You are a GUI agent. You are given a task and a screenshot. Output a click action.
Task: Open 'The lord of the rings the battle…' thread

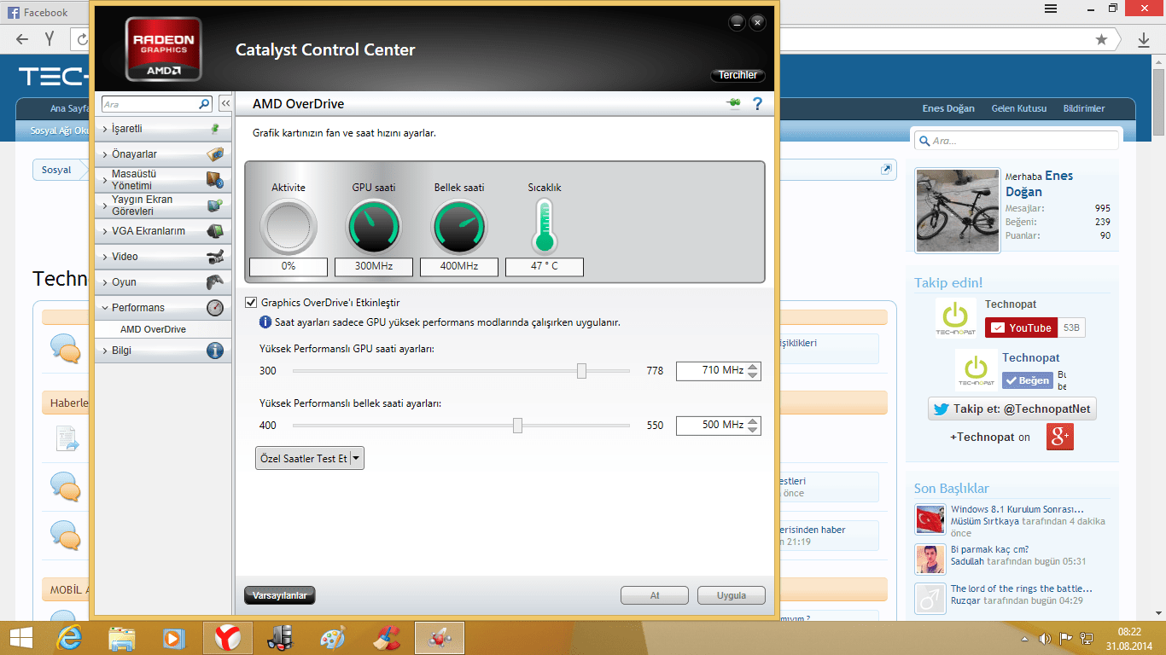pyautogui.click(x=1022, y=588)
